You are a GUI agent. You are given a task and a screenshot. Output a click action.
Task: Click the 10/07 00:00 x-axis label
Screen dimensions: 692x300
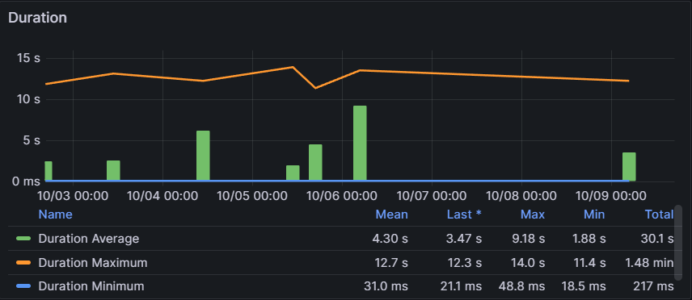click(432, 196)
